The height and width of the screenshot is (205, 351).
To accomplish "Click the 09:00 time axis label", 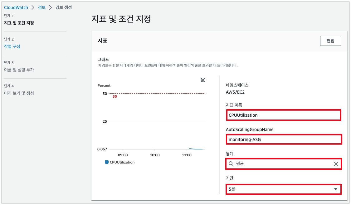I will point(123,155).
